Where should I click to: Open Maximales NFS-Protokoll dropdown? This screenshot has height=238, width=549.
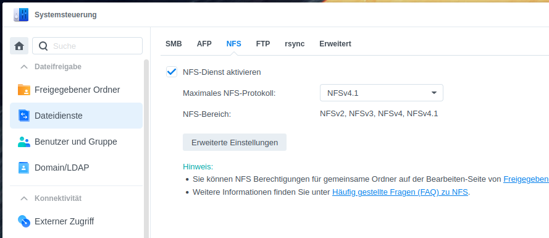pos(382,93)
